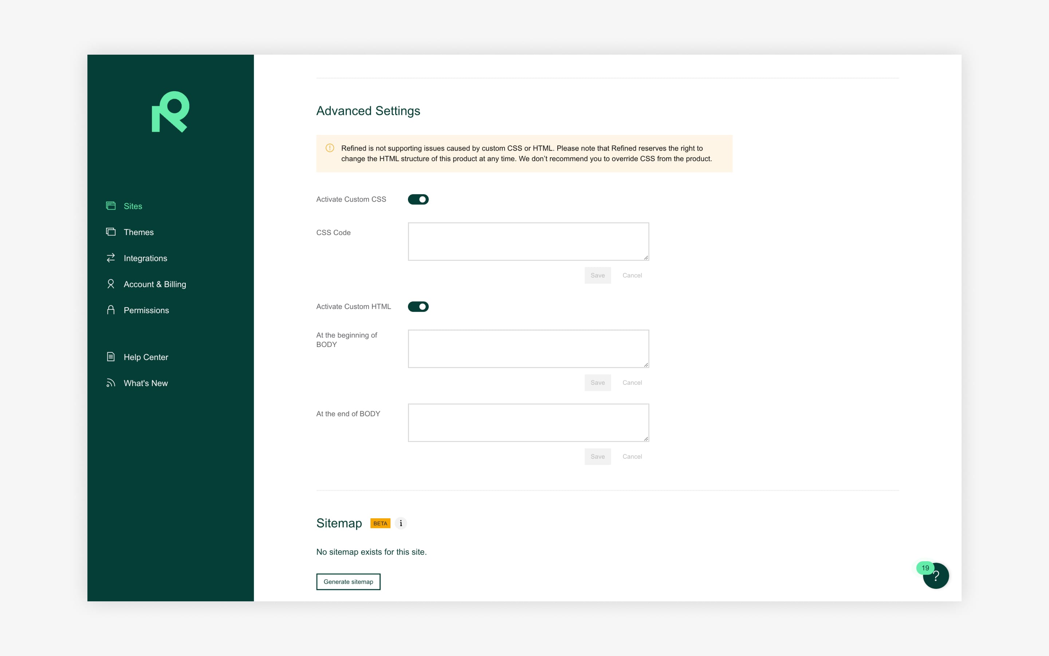The image size is (1049, 656).
Task: Click the At the end of BODY field
Action: tap(528, 422)
